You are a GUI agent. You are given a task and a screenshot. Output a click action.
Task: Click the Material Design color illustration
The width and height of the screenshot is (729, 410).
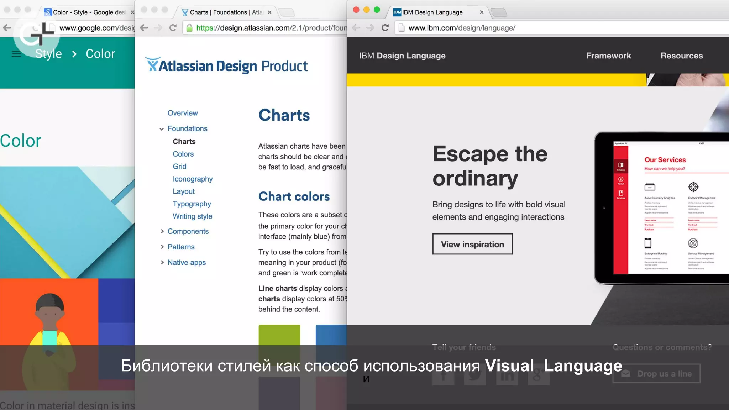tap(67, 222)
